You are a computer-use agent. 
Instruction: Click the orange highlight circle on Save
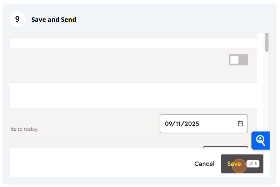coord(239,166)
